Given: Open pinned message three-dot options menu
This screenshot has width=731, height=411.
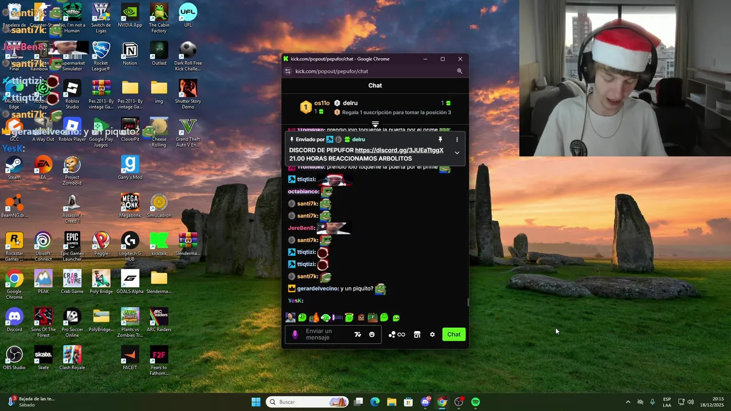Looking at the screenshot, I should [457, 139].
